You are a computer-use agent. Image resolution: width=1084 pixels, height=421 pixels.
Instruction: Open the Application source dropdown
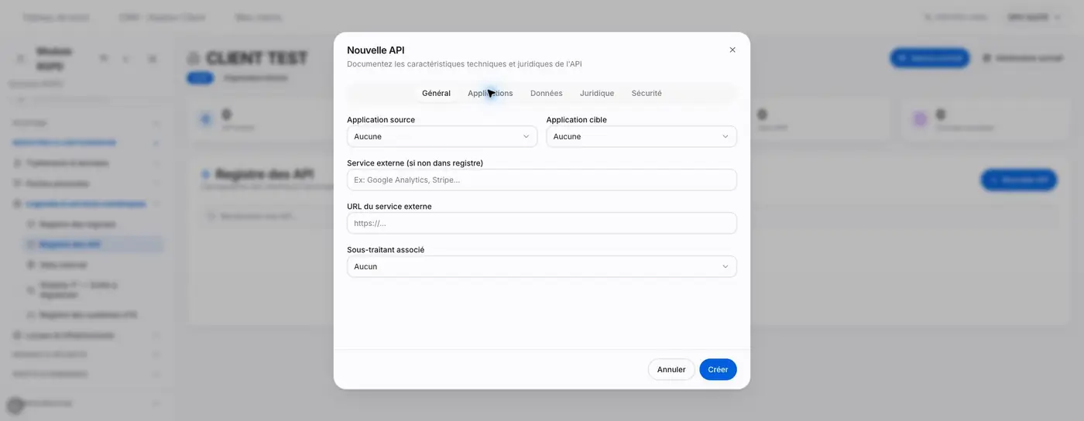click(442, 136)
